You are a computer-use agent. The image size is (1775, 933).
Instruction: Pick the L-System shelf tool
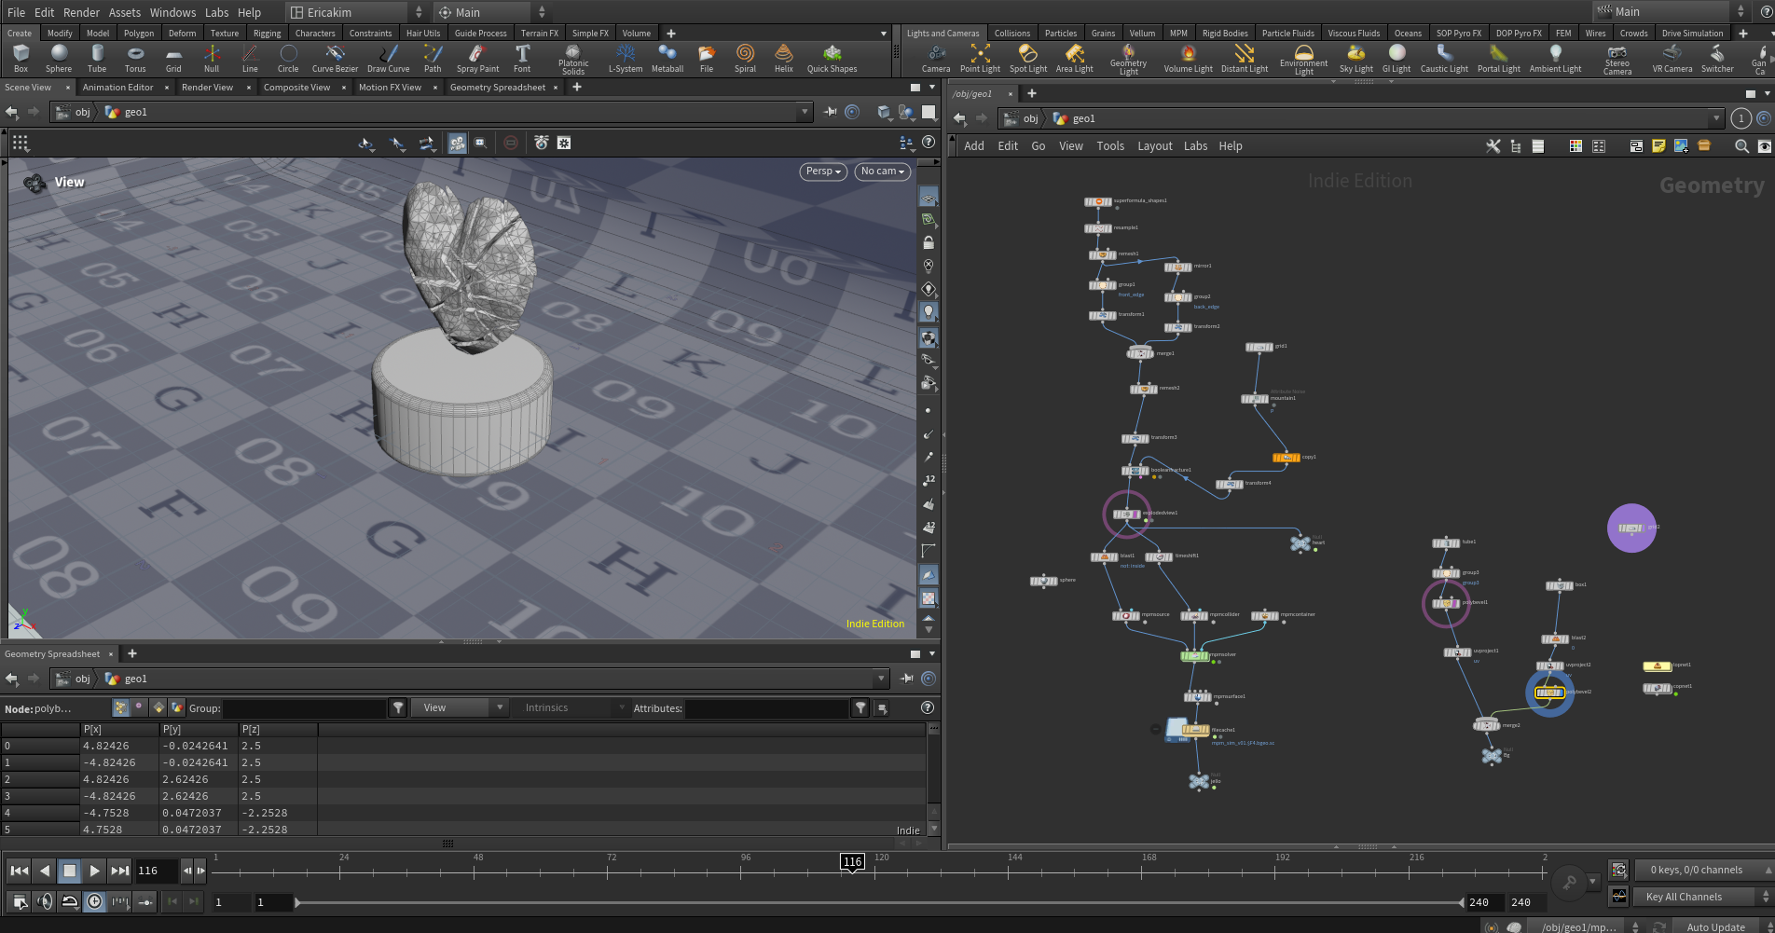coord(625,59)
